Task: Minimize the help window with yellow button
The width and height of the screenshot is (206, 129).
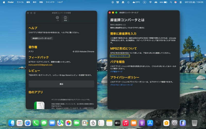Action: coord(113,13)
